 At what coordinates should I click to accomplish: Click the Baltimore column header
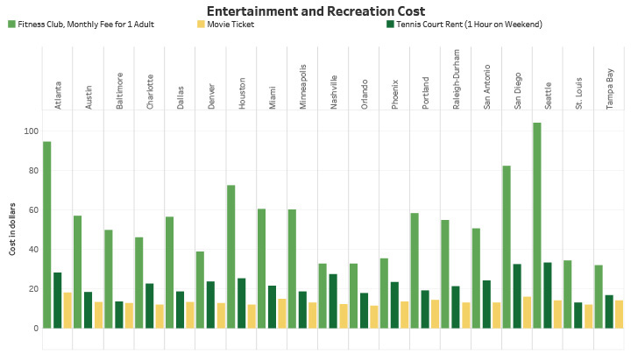point(119,91)
